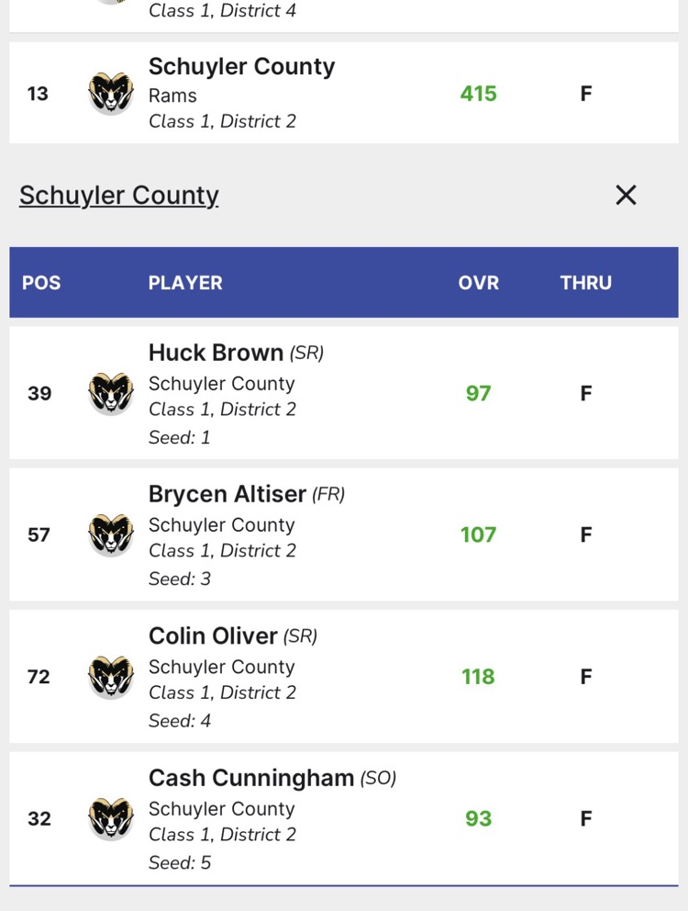
Task: Click Rams logo beside Huck Brown
Action: click(x=111, y=393)
